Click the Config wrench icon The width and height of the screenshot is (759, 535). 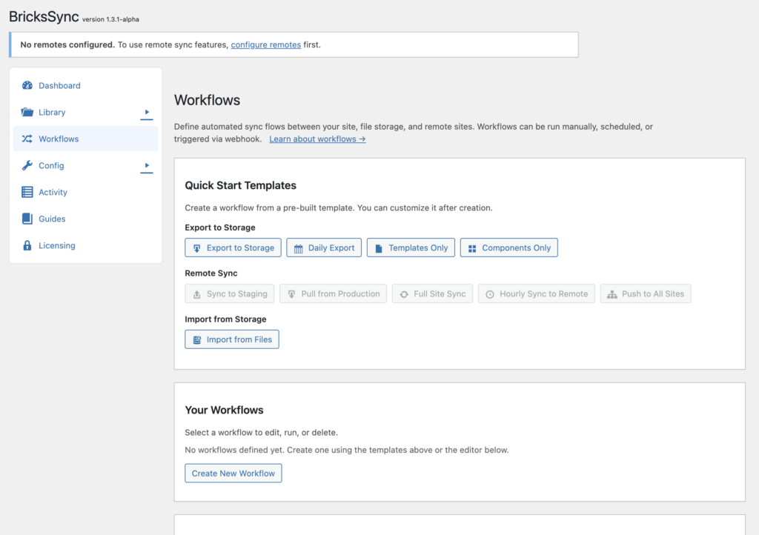click(x=27, y=166)
